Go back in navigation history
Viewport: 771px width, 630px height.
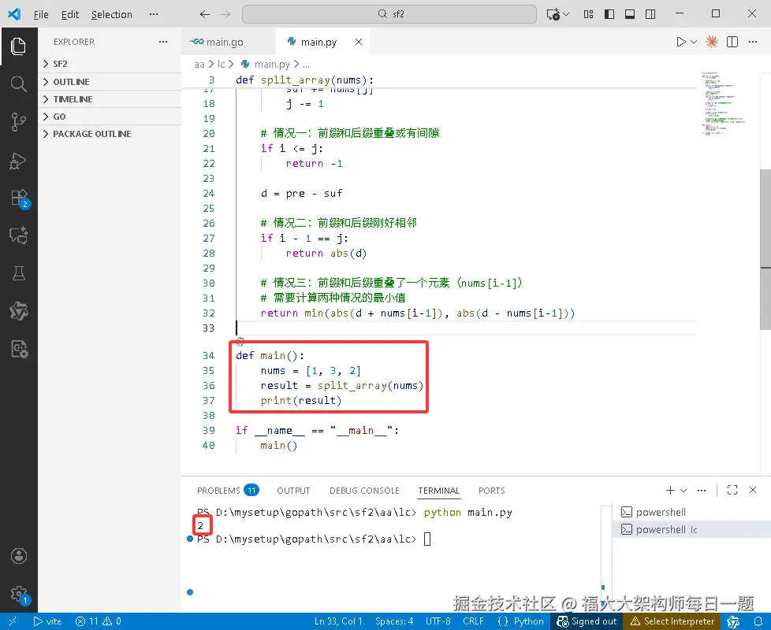205,14
